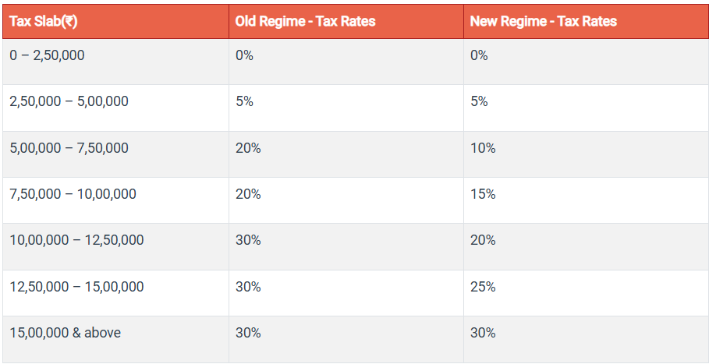The image size is (709, 364).
Task: Select the 2,50,000 – 5,00,000 slab cell
Action: coord(69,102)
